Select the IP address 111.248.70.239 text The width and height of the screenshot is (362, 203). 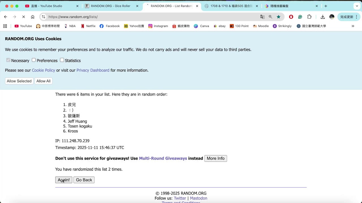pos(76,141)
